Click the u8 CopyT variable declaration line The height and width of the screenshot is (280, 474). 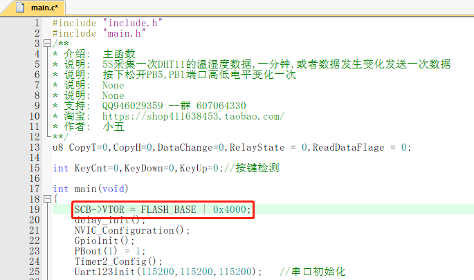click(232, 147)
